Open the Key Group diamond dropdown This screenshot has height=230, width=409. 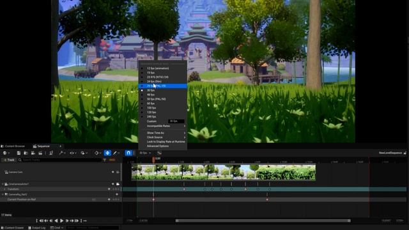coord(98,153)
